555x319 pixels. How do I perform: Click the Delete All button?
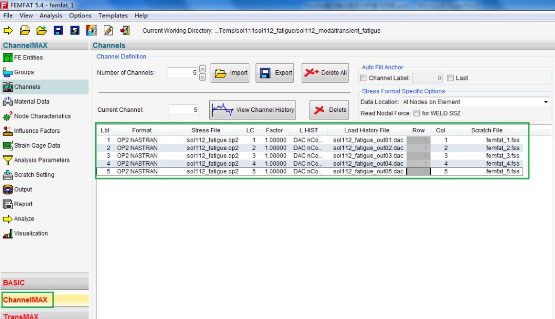coord(325,73)
